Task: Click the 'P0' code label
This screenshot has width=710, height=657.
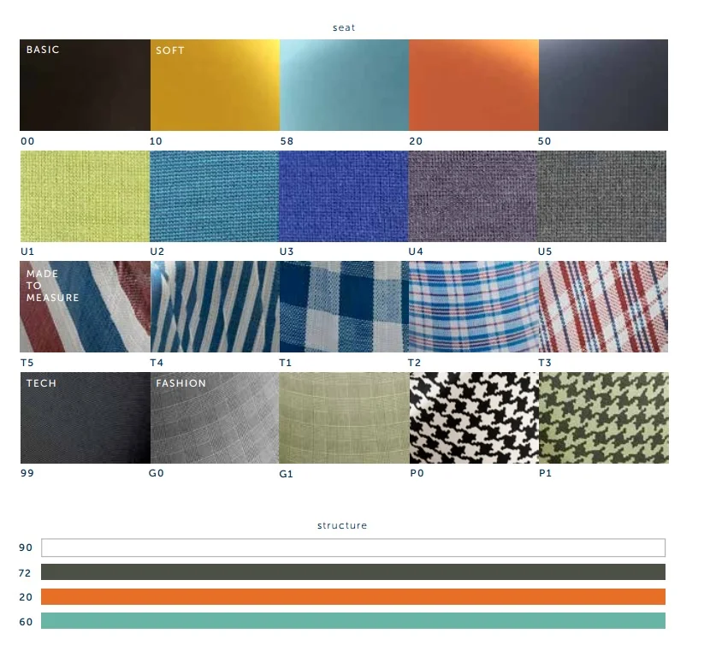Action: point(417,473)
